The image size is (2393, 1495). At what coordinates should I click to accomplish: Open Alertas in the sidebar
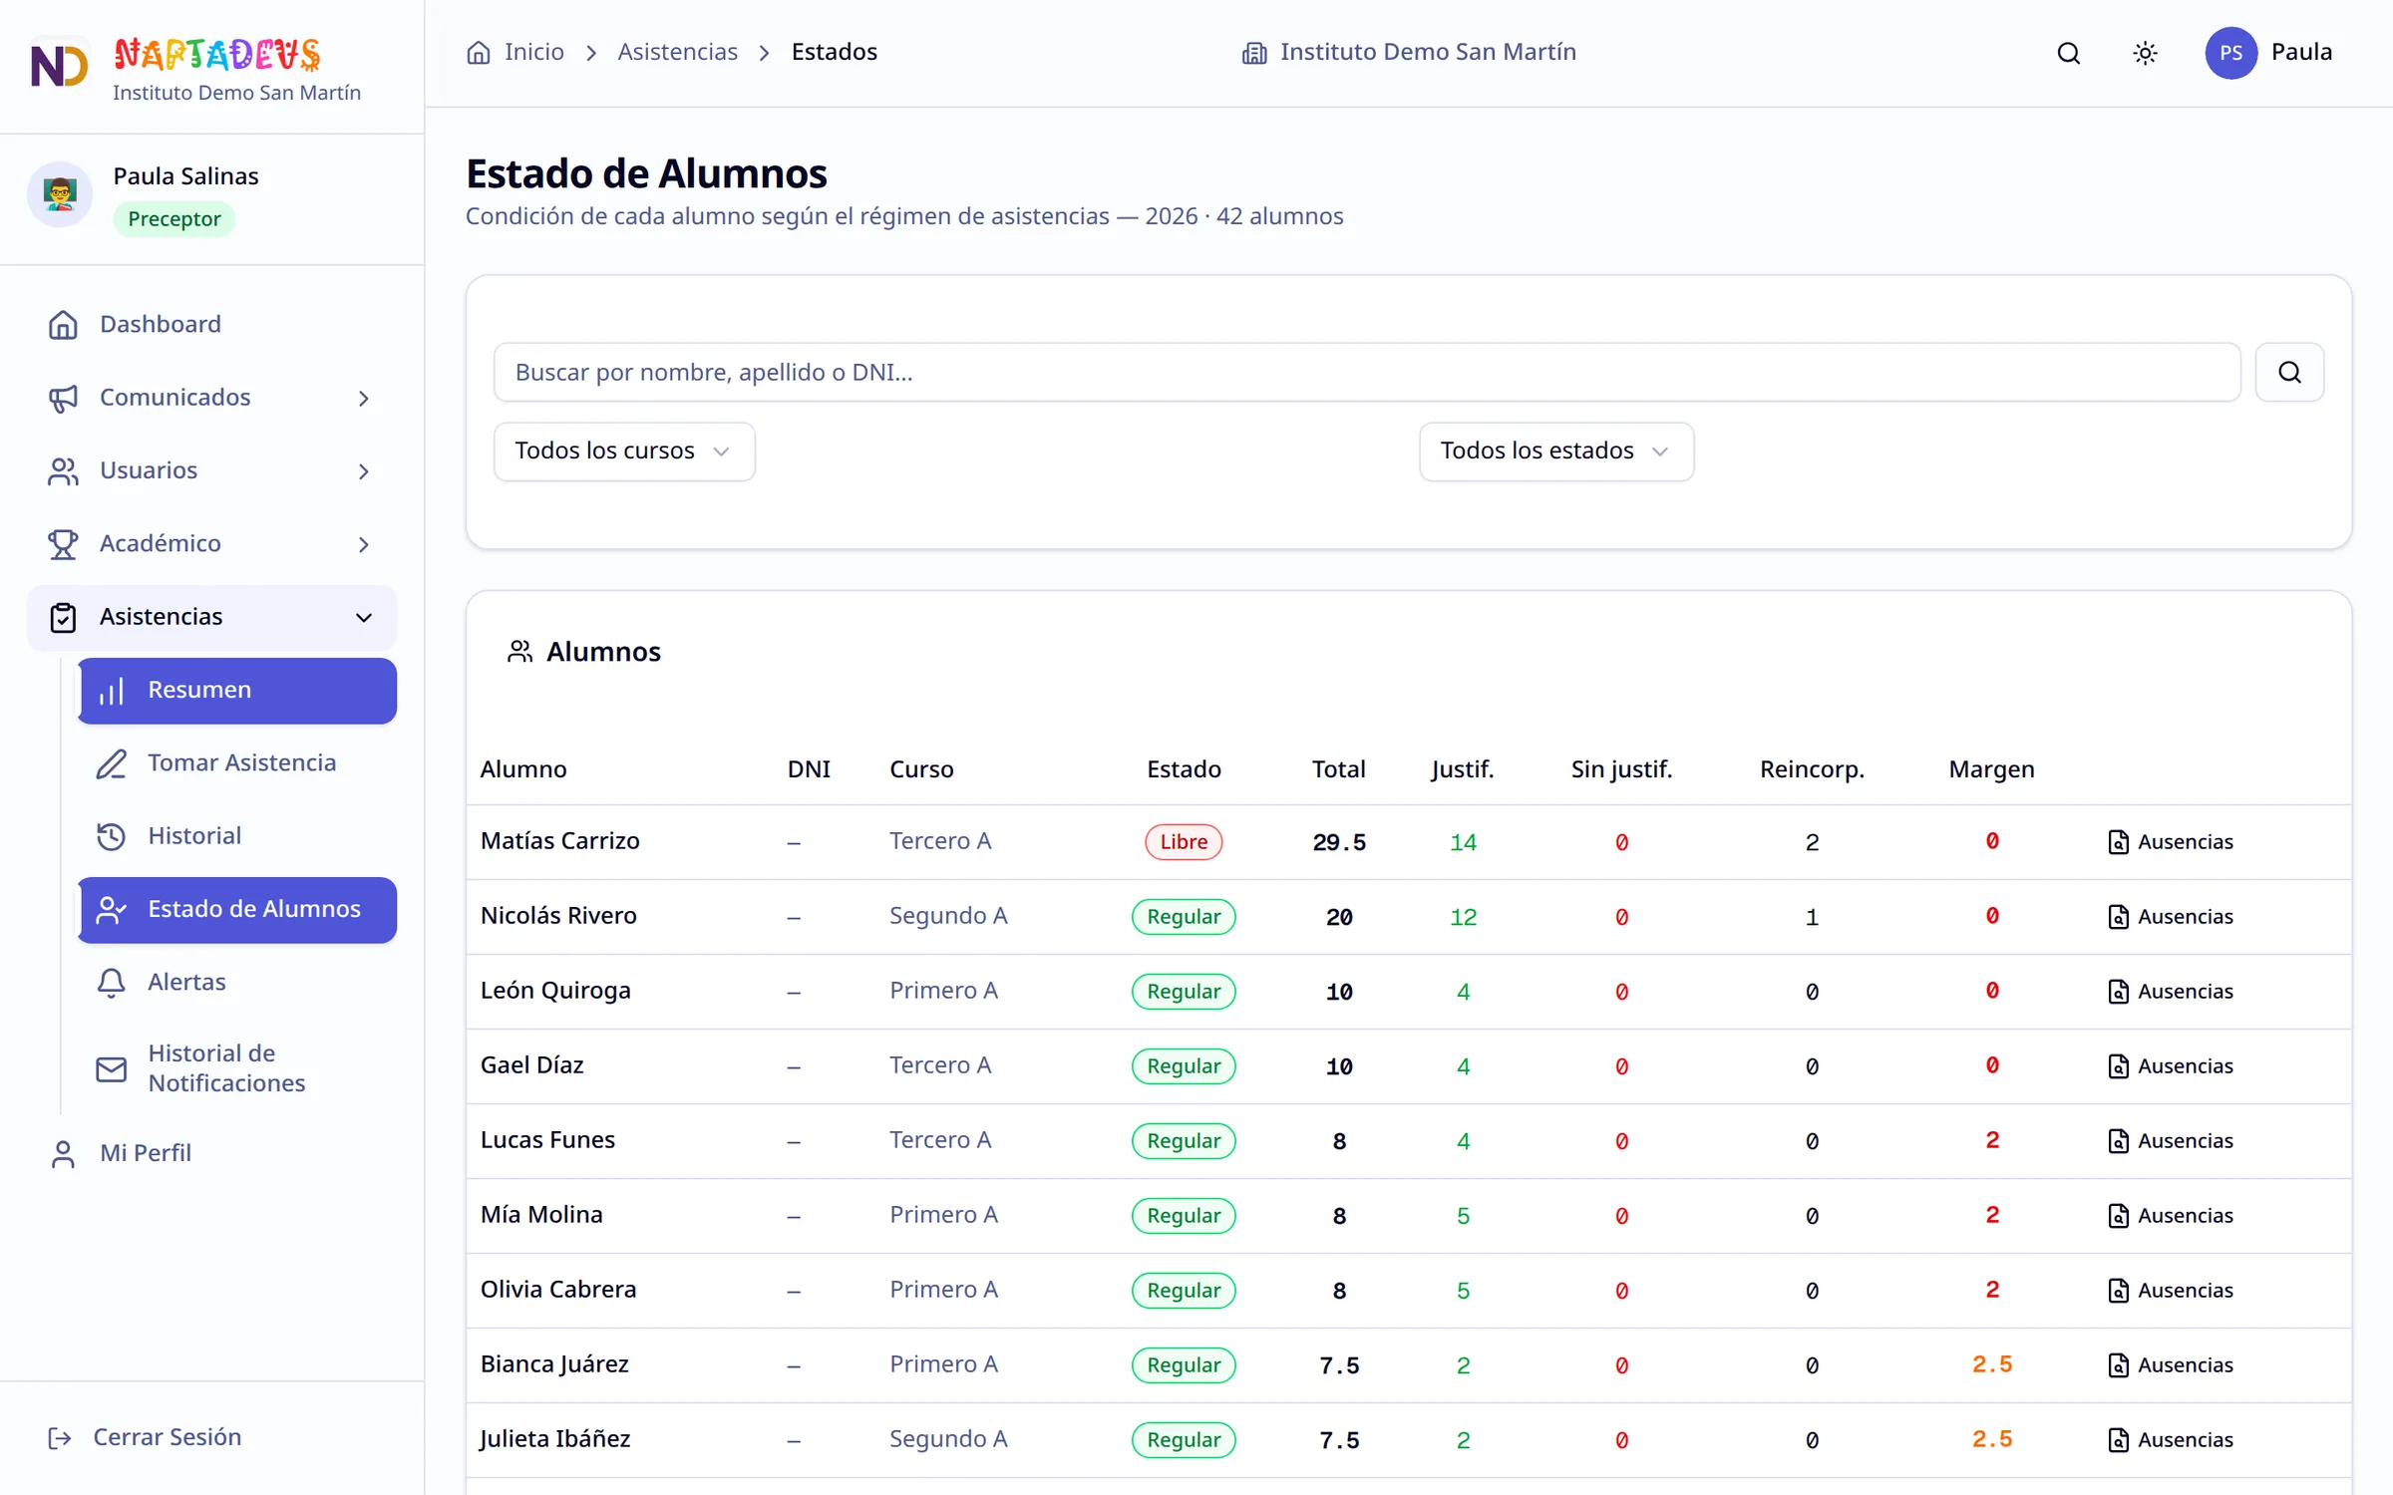click(237, 983)
